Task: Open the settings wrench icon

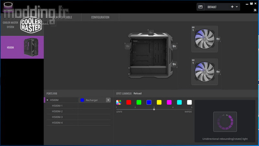Action: (x=255, y=10)
